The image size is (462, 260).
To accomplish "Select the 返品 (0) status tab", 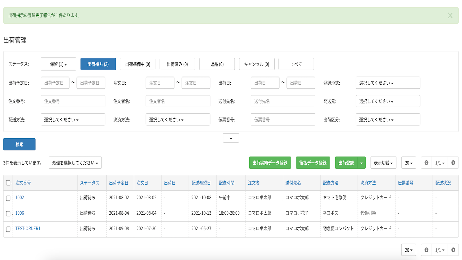I will [217, 64].
